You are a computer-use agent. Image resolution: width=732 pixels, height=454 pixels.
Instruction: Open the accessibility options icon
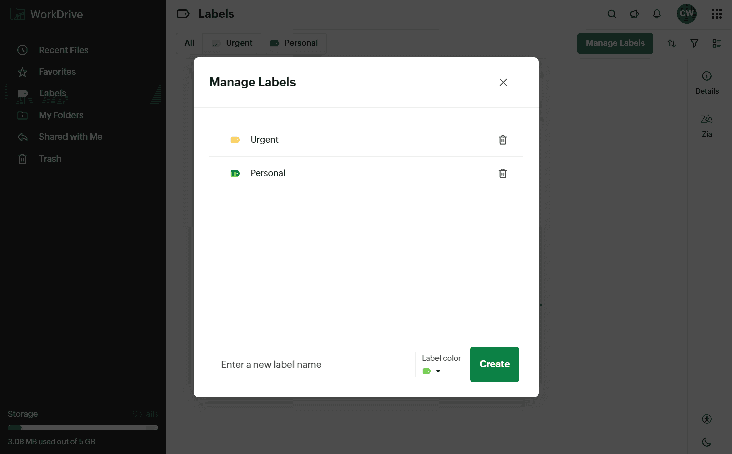click(707, 419)
